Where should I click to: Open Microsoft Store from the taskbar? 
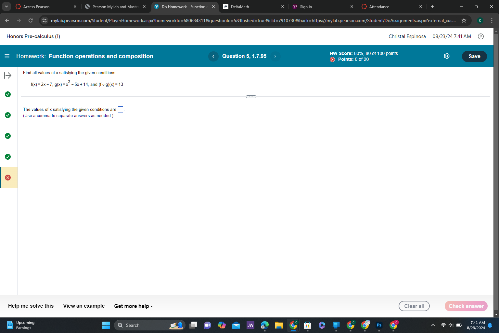pos(307,325)
